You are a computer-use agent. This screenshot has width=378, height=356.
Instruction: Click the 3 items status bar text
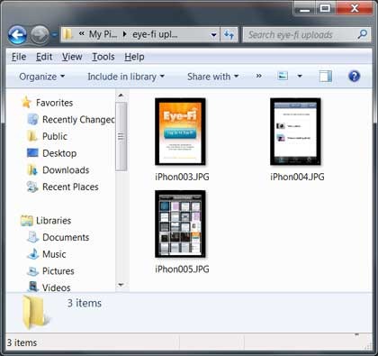[x=22, y=342]
